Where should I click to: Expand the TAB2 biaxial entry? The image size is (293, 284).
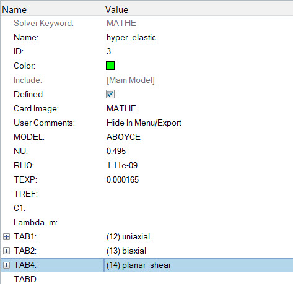tap(6, 251)
